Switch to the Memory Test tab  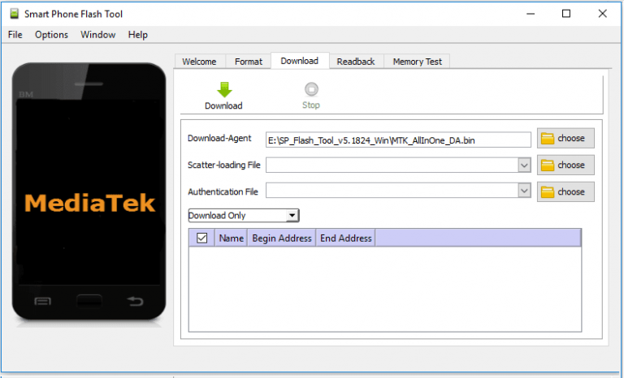coord(417,62)
